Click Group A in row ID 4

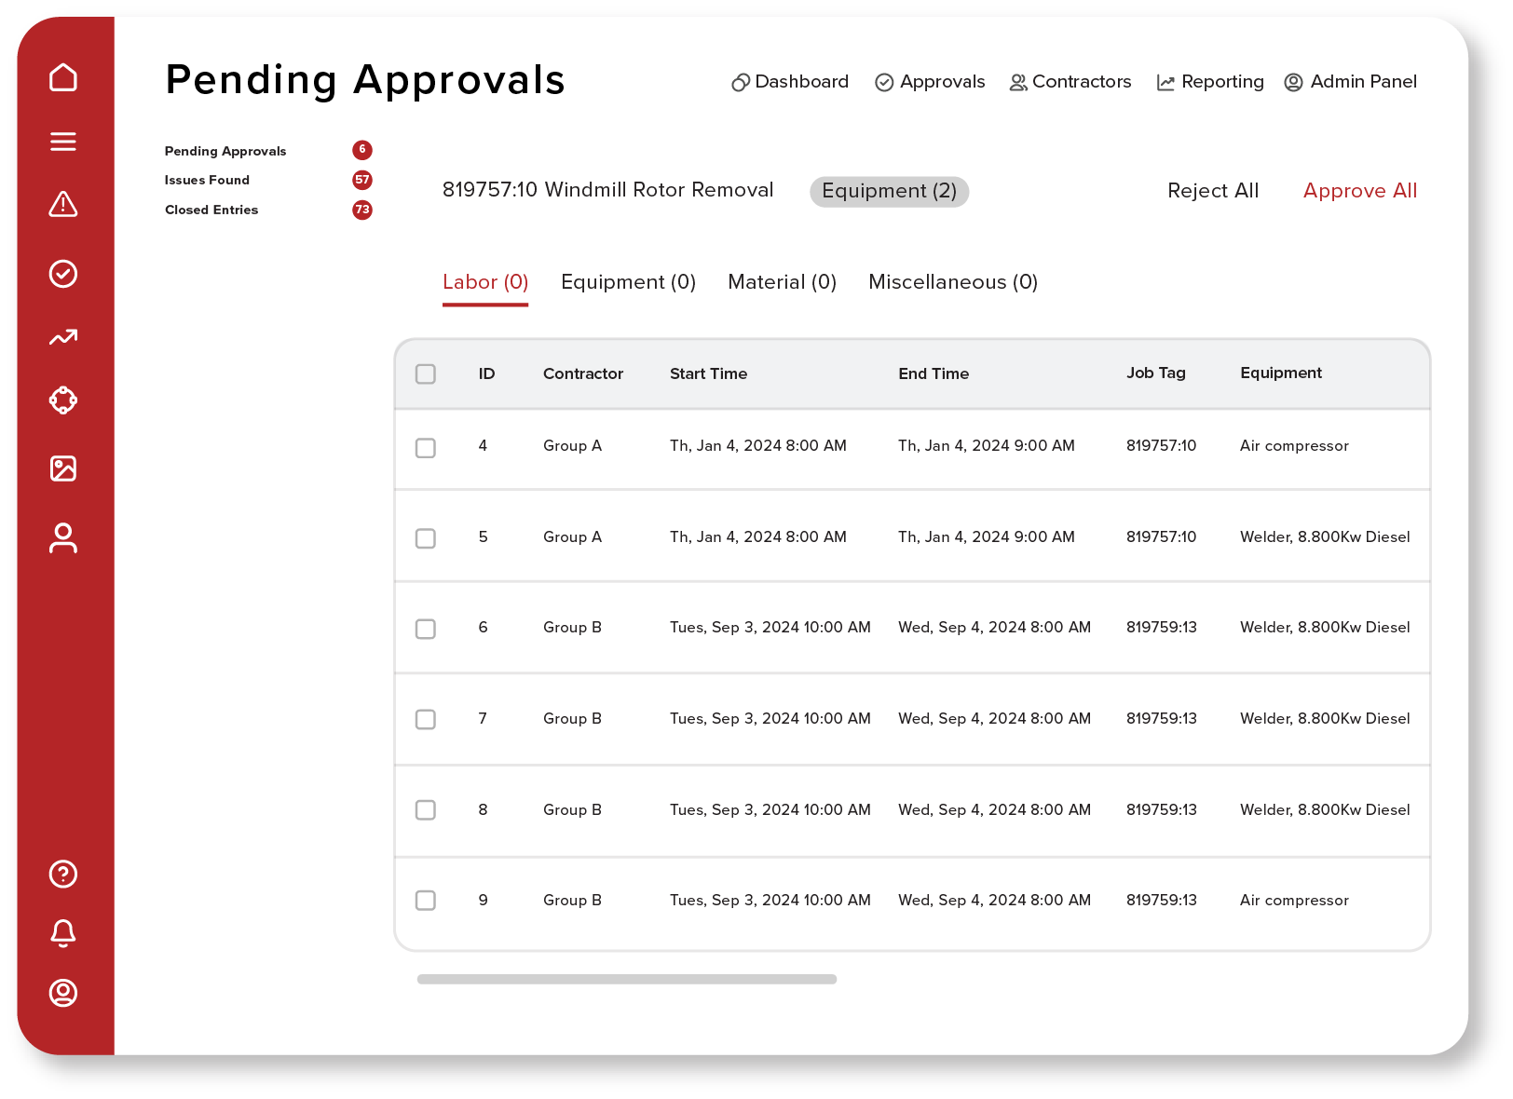pos(572,446)
